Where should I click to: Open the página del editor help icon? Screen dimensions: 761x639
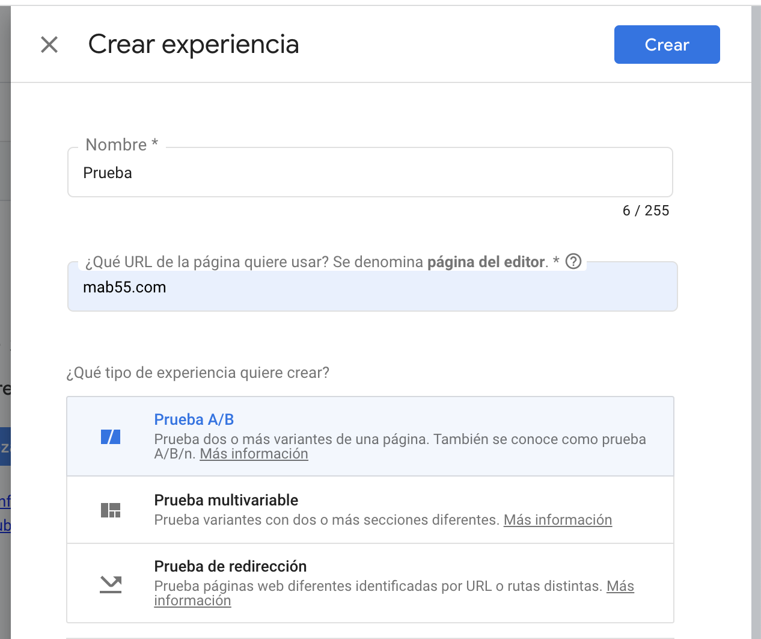point(574,262)
